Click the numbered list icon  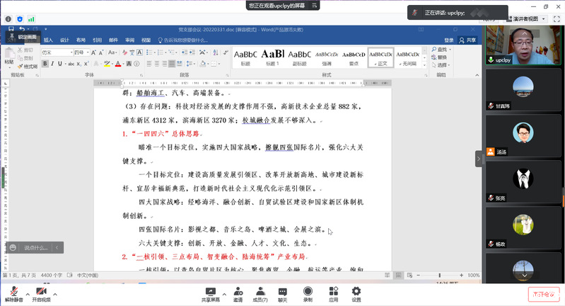pos(161,52)
